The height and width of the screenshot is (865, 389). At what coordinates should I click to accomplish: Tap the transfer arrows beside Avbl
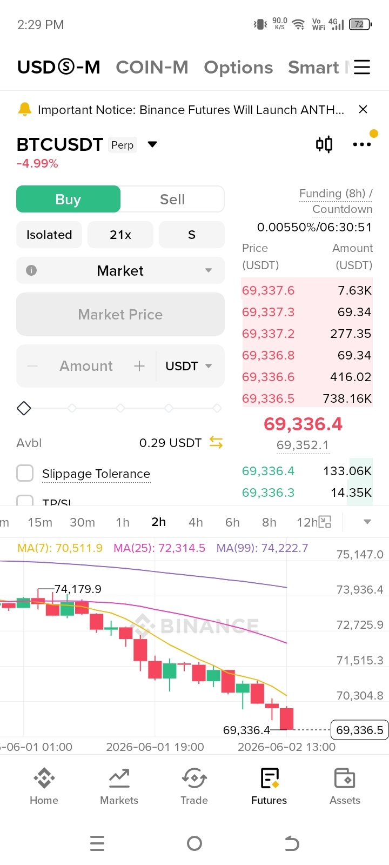pos(216,443)
